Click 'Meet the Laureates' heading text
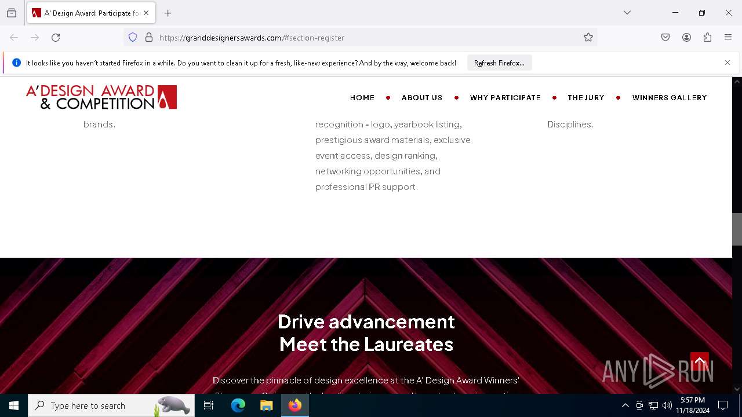 coord(366,344)
